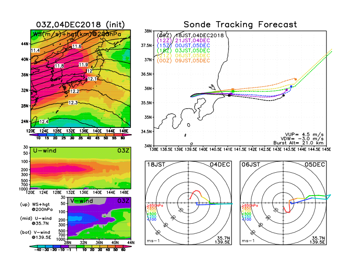Click the '(bot) V-wind @139.5E' caption
This screenshot has width=348, height=269.
pos(36,235)
